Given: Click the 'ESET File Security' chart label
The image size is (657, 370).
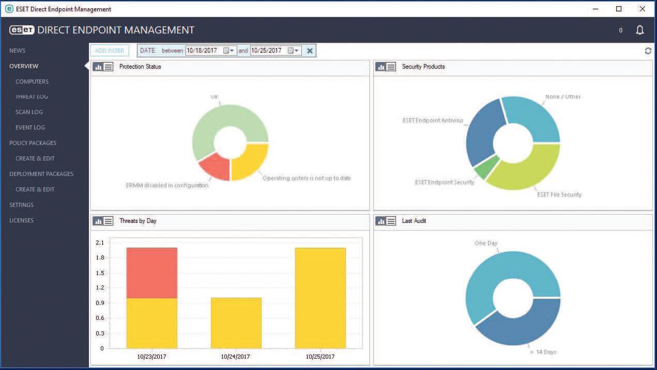Looking at the screenshot, I should [x=559, y=195].
